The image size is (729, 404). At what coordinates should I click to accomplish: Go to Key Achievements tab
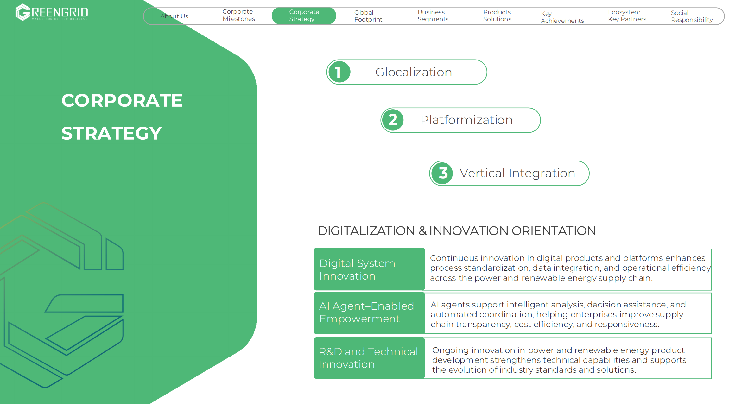point(562,17)
